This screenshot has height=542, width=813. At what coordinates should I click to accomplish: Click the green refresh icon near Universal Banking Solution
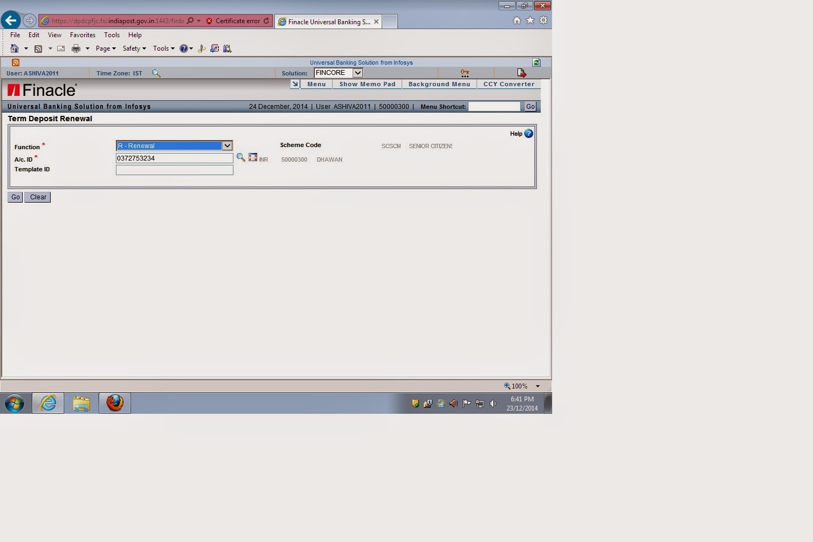pos(536,62)
